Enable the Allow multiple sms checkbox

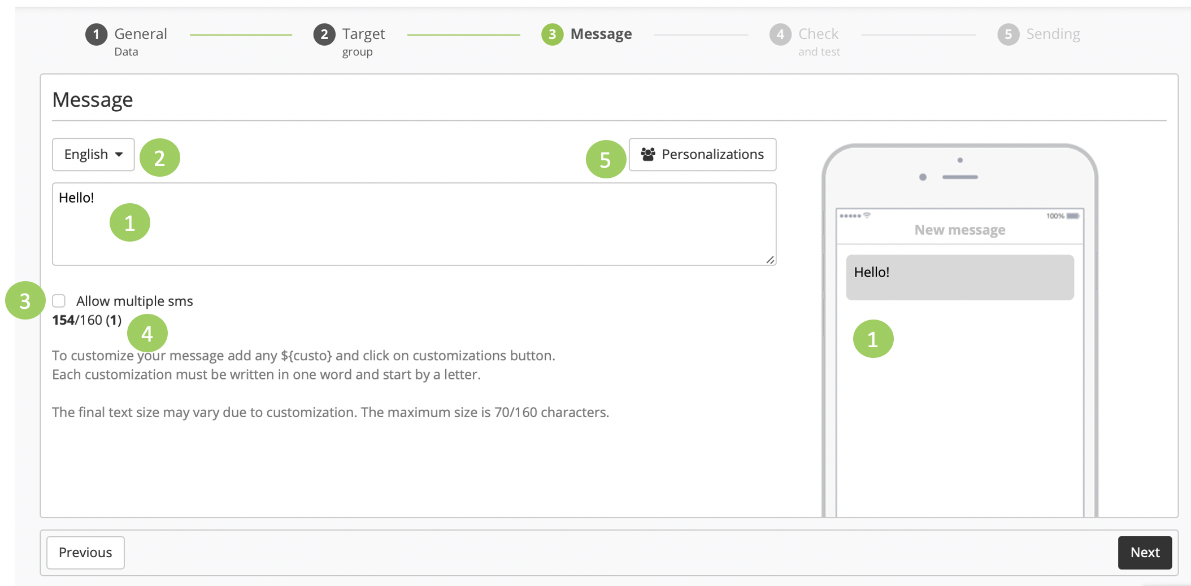[x=59, y=301]
